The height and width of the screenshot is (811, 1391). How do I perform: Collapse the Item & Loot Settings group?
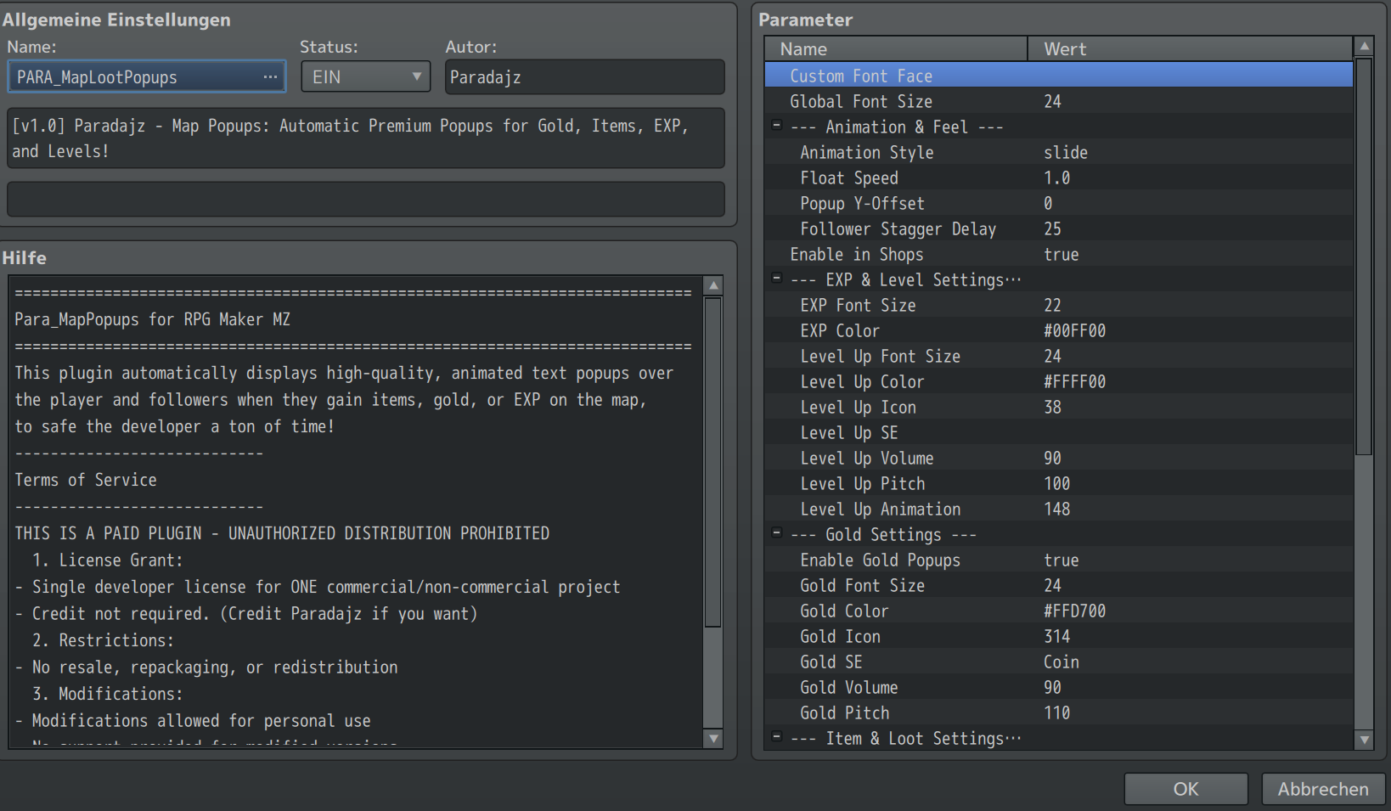[x=776, y=737]
